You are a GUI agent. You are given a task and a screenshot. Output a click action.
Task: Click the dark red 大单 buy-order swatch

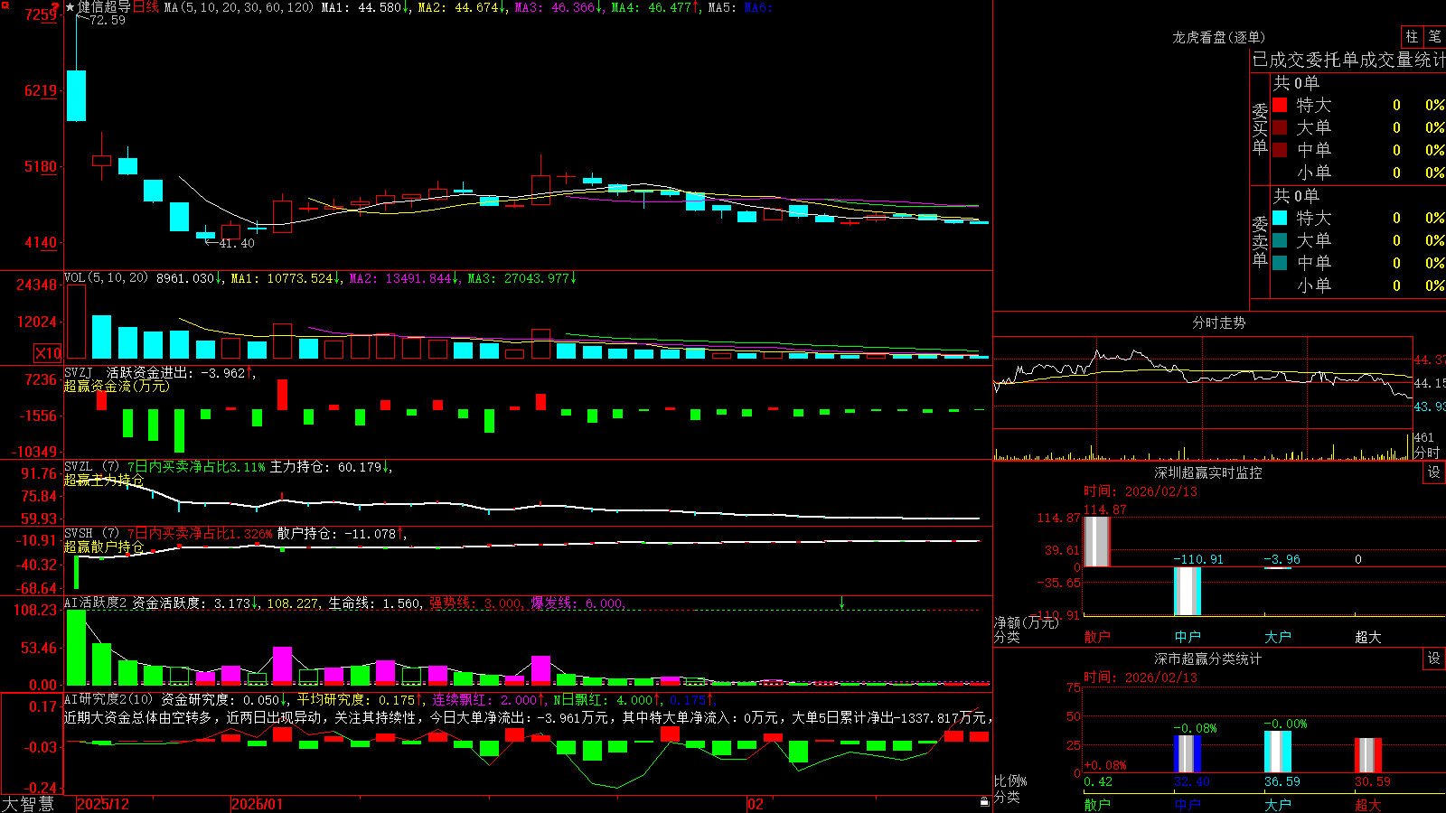point(1280,127)
